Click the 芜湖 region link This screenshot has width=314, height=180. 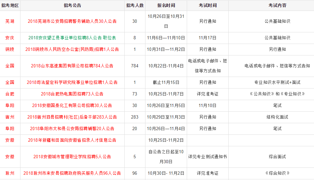pyautogui.click(x=10, y=21)
